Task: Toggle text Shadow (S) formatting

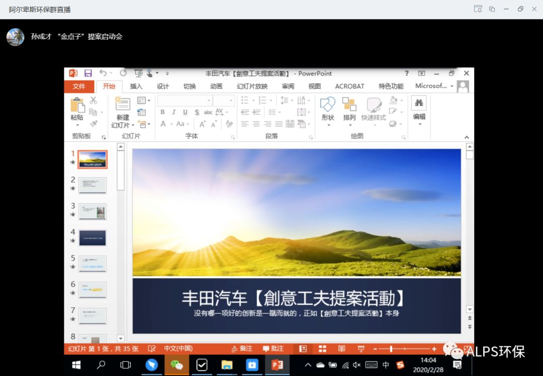Action: click(x=197, y=112)
